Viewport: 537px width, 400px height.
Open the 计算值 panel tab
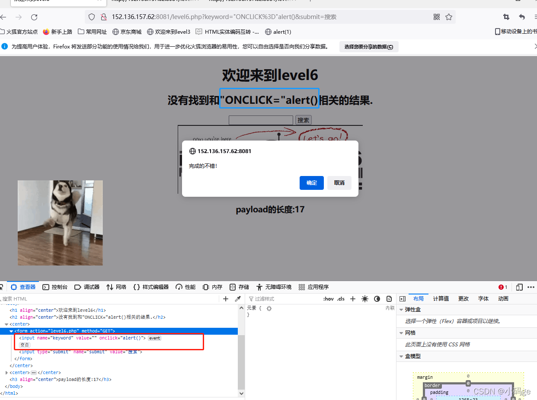pyautogui.click(x=440, y=298)
